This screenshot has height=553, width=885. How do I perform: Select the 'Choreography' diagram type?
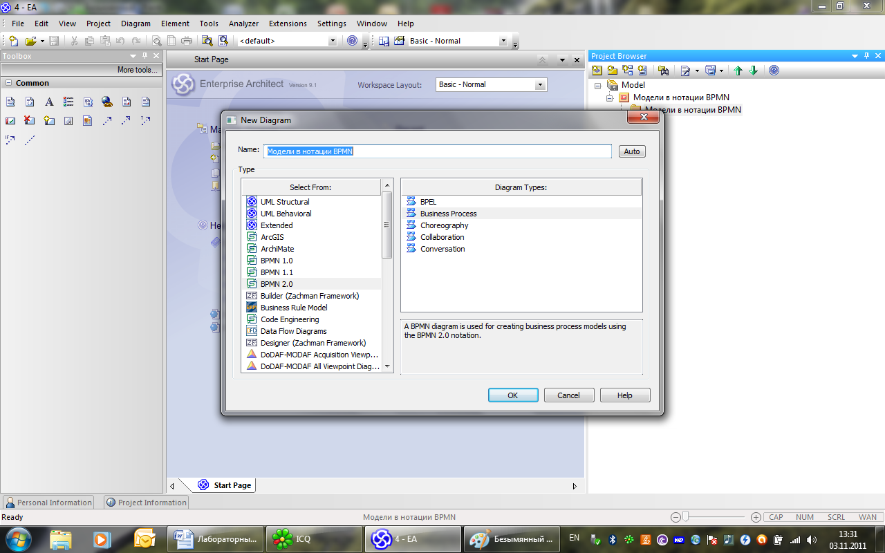pyautogui.click(x=445, y=225)
